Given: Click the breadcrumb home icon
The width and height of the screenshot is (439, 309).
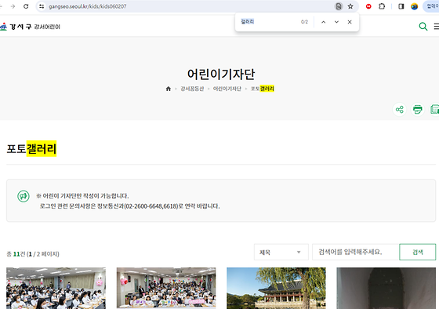Looking at the screenshot, I should (169, 89).
